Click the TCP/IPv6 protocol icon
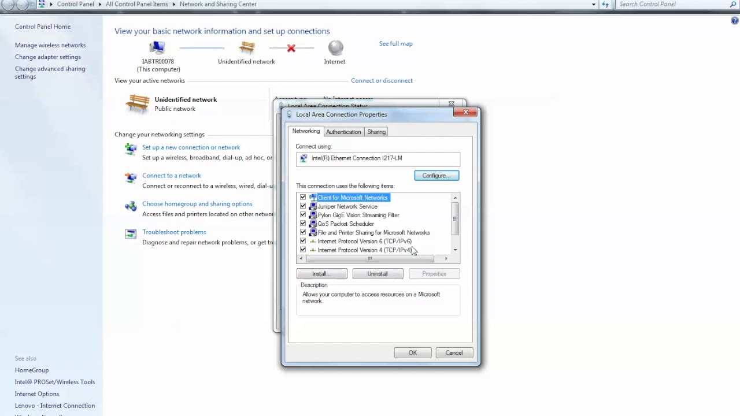The width and height of the screenshot is (740, 416). (x=313, y=241)
